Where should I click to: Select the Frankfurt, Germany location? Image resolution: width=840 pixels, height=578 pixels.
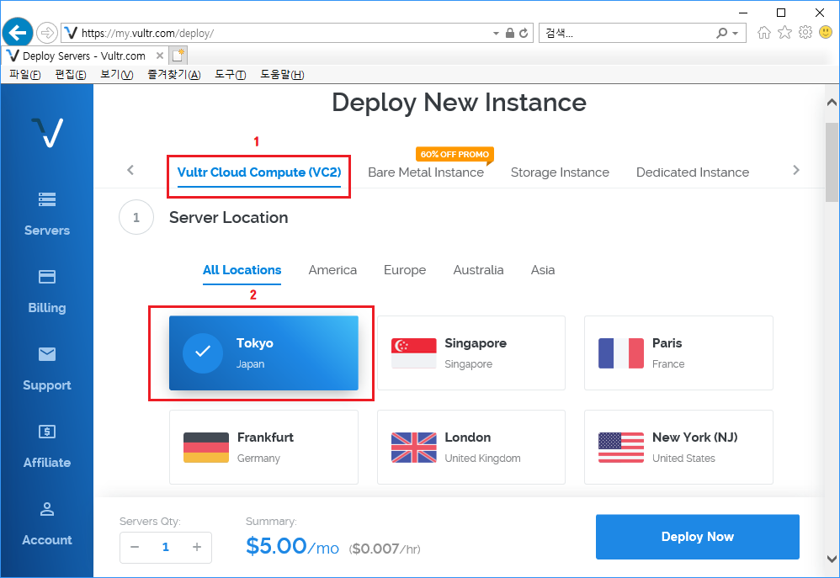pos(263,447)
